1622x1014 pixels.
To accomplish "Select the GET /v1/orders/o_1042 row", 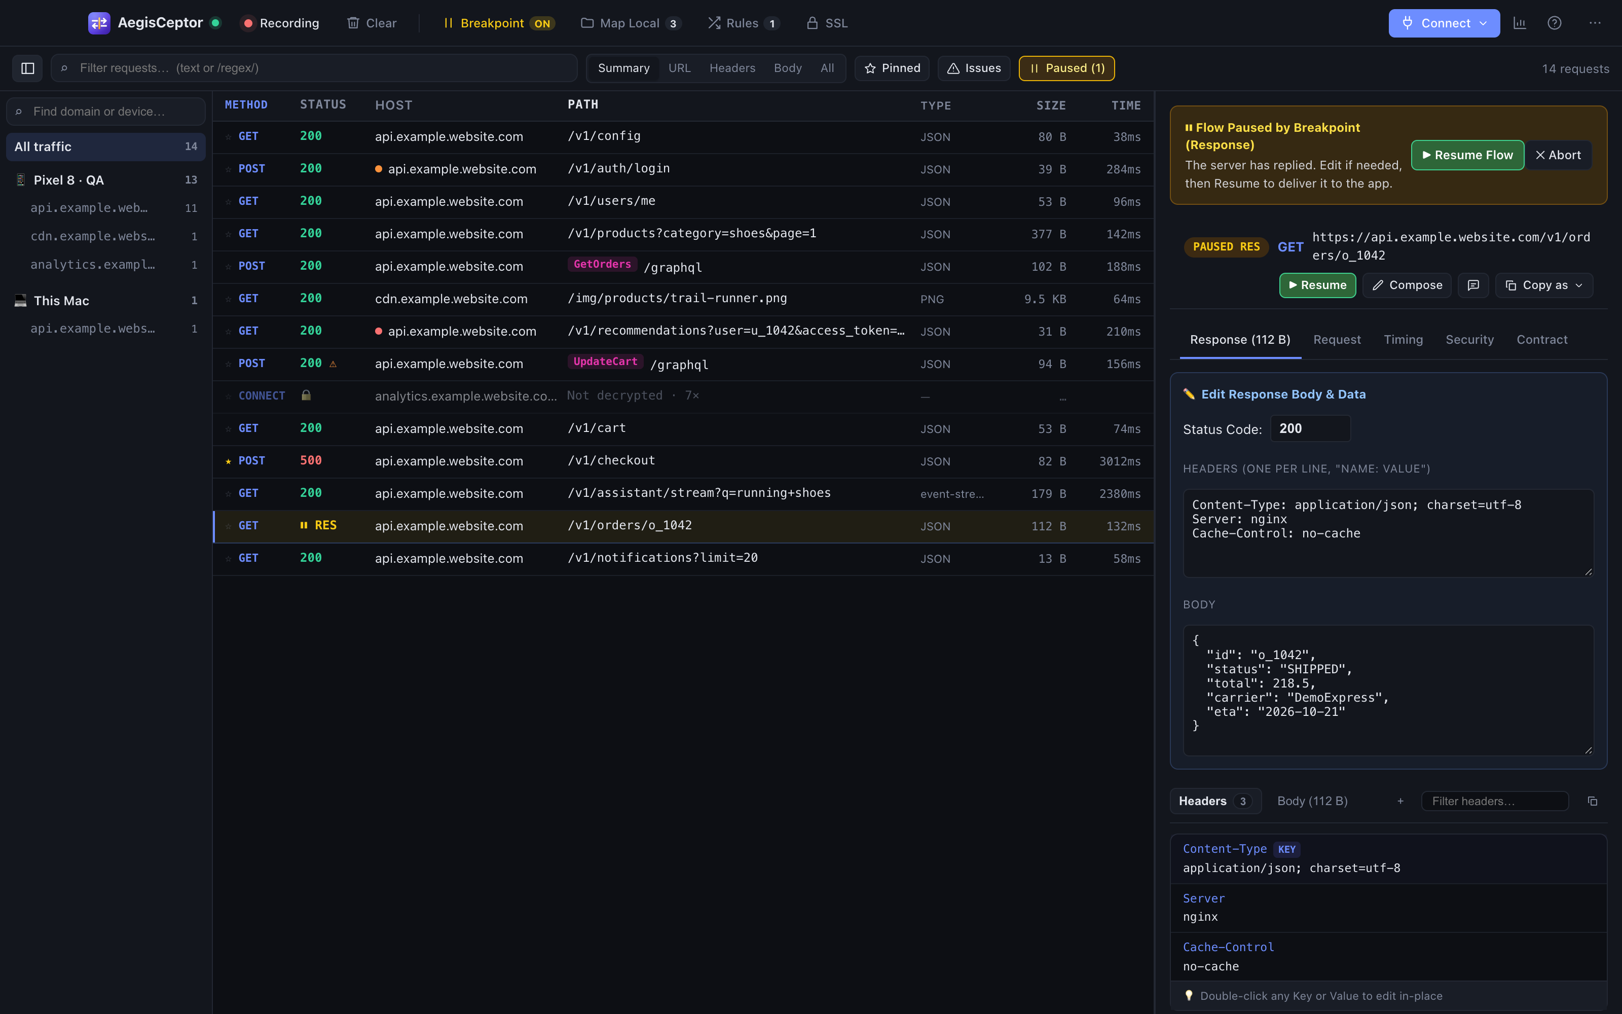I will coord(684,526).
